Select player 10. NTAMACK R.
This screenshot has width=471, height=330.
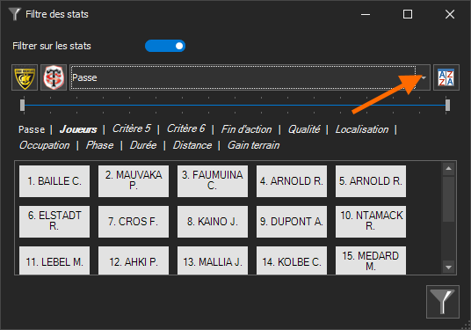[371, 222]
